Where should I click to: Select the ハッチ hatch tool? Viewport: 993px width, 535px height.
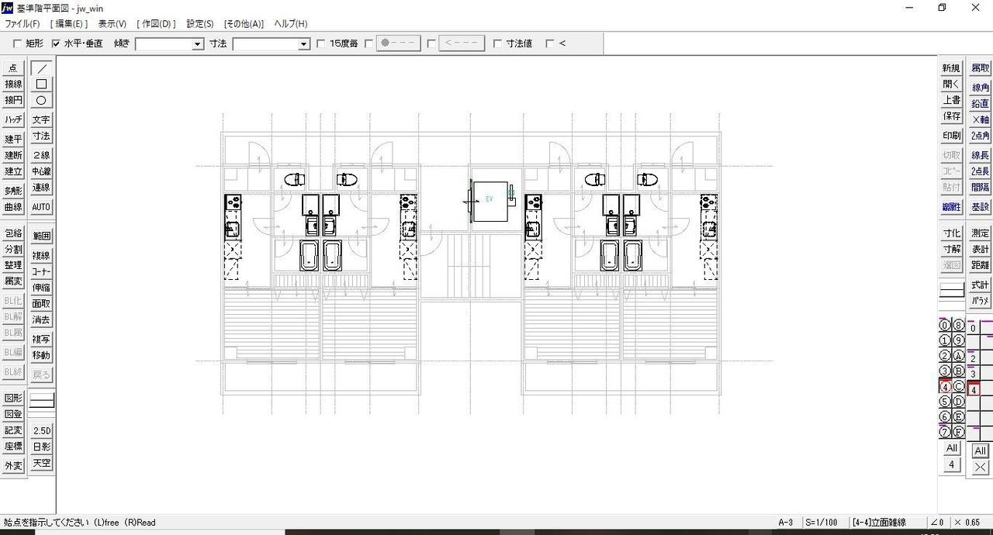tap(13, 119)
